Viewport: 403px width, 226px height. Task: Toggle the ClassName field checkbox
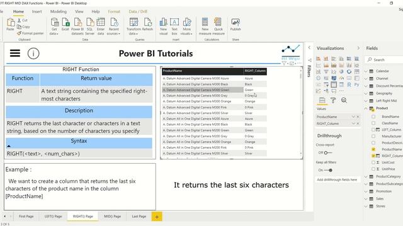[373, 123]
